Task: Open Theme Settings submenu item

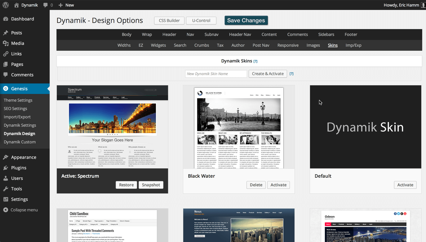Action: [18, 100]
